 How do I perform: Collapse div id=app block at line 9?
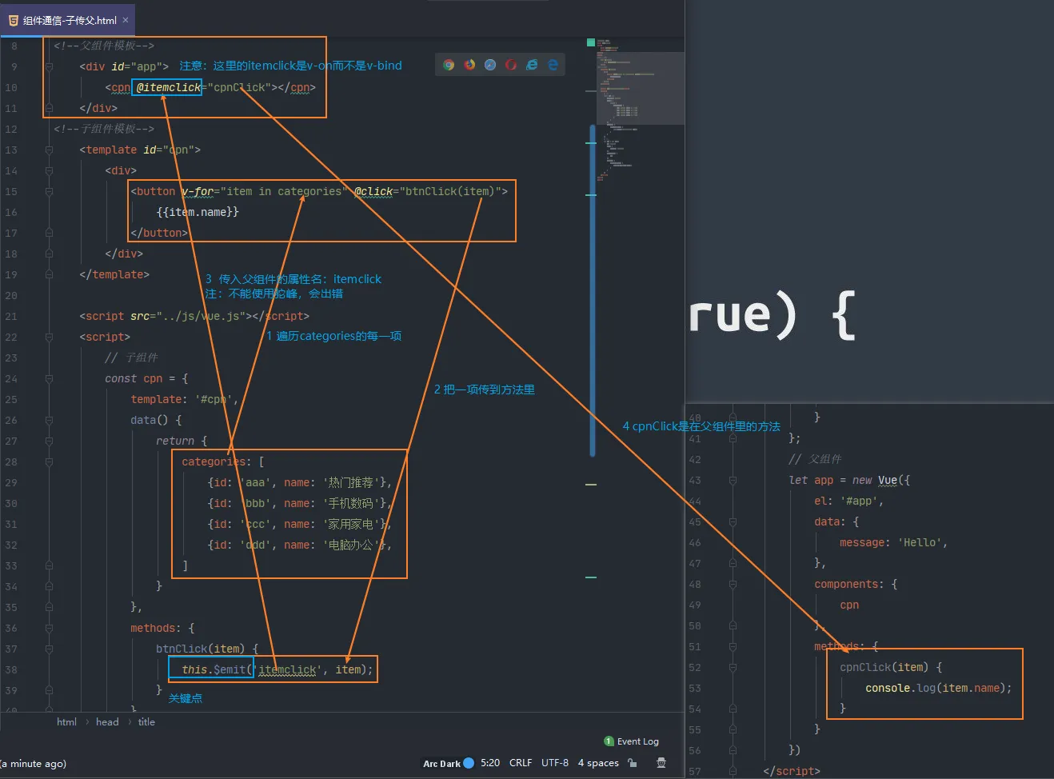pos(49,66)
